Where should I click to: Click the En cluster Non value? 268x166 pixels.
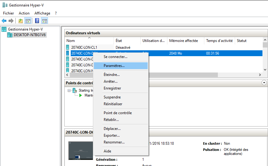pos(227,143)
